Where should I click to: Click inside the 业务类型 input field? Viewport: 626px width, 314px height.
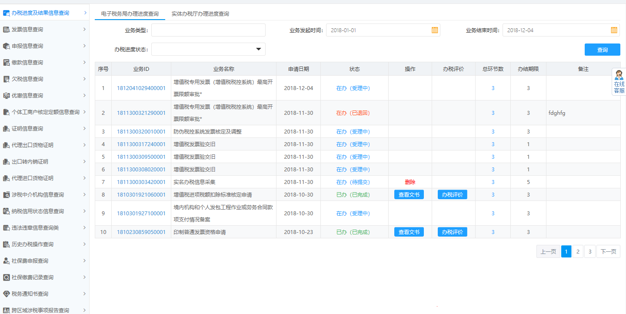pyautogui.click(x=208, y=30)
